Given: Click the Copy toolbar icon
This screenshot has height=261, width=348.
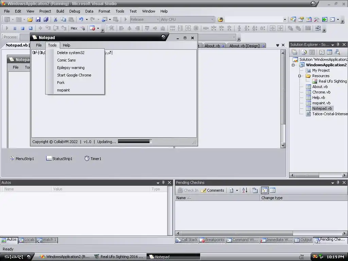Looking at the screenshot, I should 63,19.
